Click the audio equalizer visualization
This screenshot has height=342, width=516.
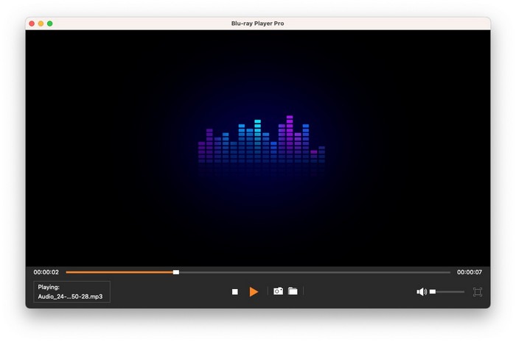coord(262,141)
